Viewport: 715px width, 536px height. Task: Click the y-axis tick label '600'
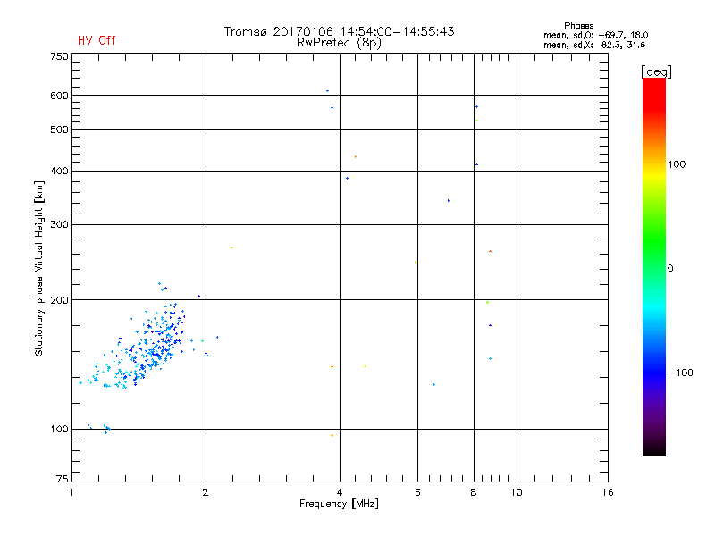click(x=59, y=96)
